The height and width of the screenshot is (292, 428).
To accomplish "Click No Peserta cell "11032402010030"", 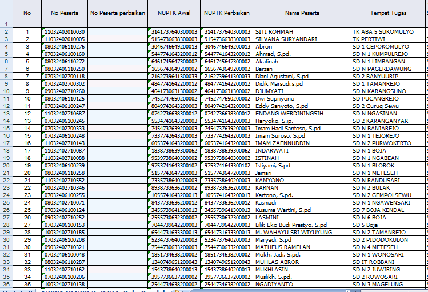I will pyautogui.click(x=65, y=31).
